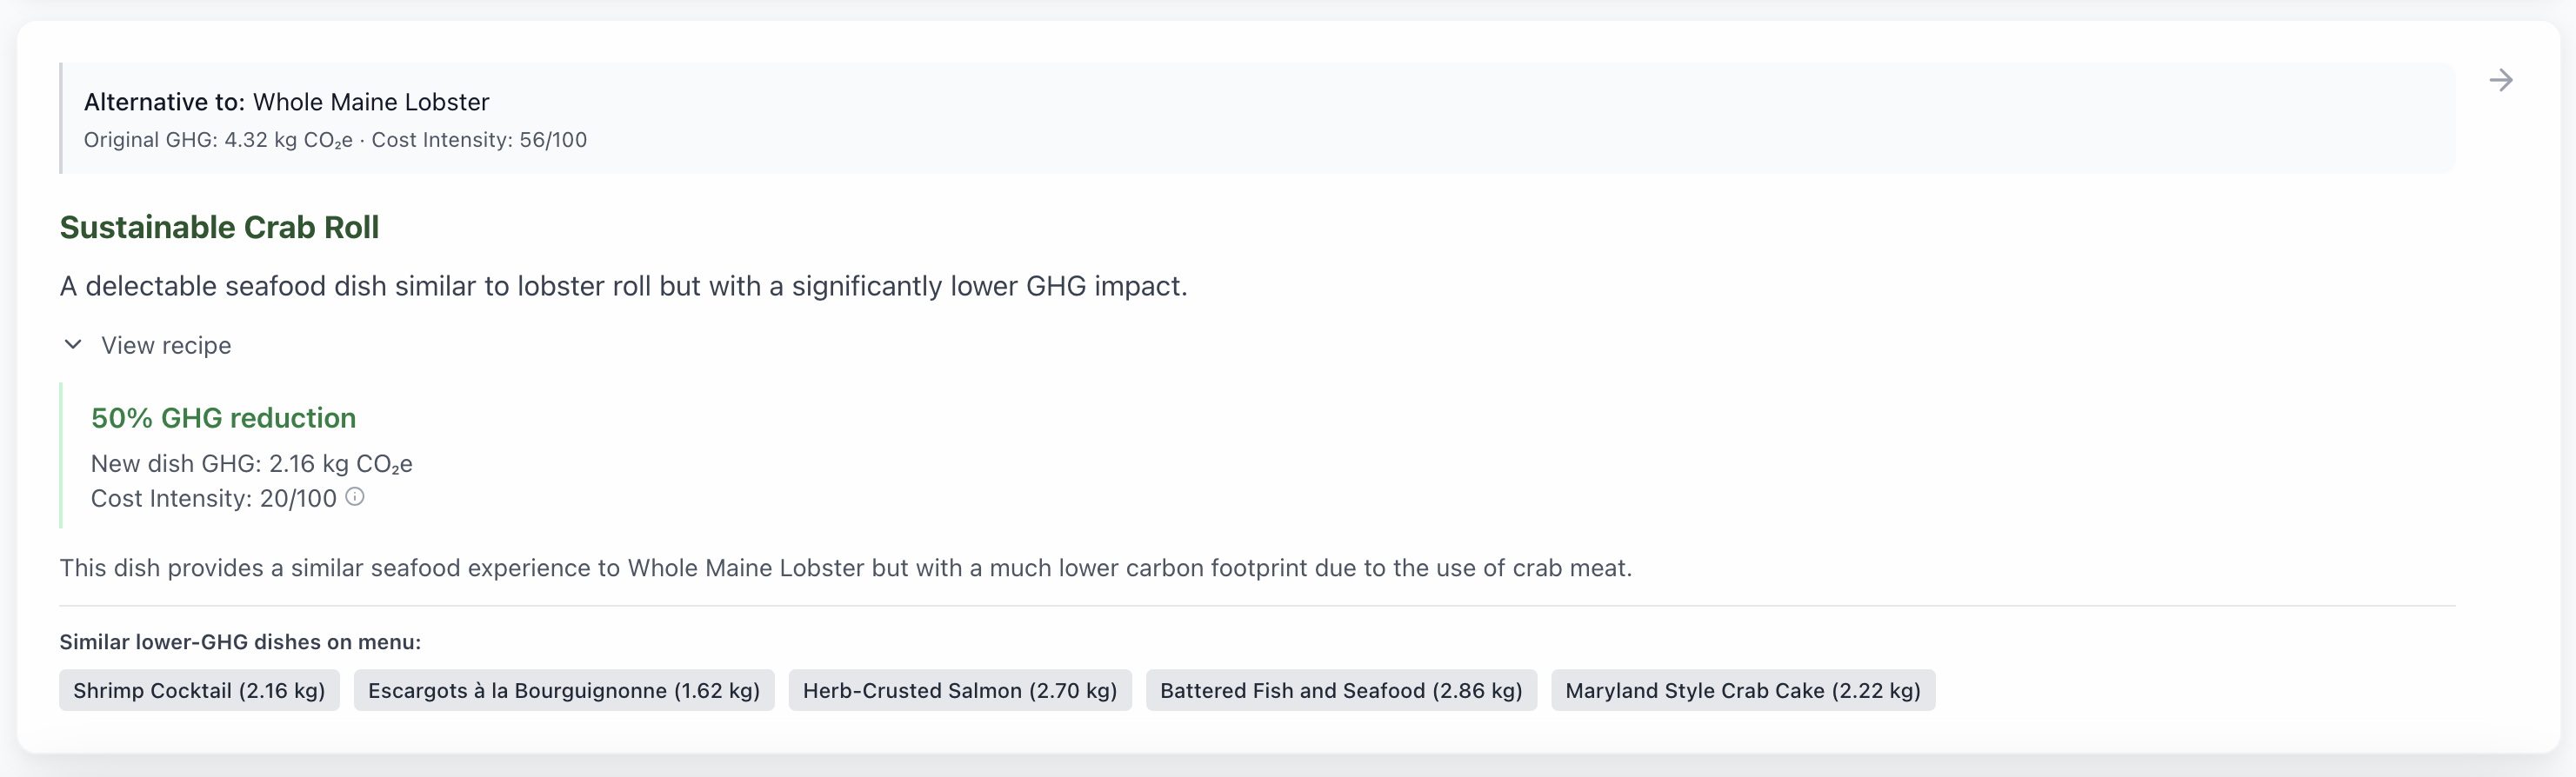Viewport: 2576px width, 777px height.
Task: Click the Whole Maine Lobster reference text
Action: point(371,101)
